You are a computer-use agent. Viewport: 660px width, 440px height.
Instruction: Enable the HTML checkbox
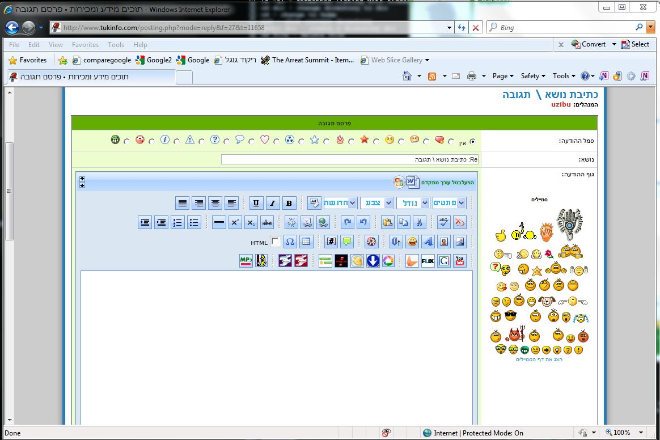275,242
